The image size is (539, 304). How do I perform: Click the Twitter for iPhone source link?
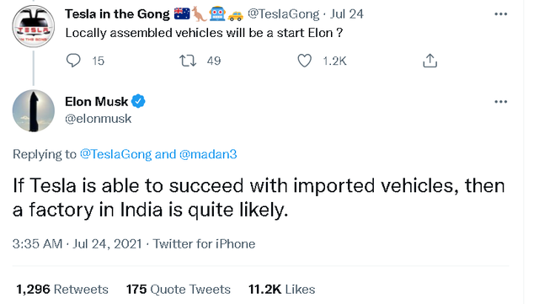[204, 244]
